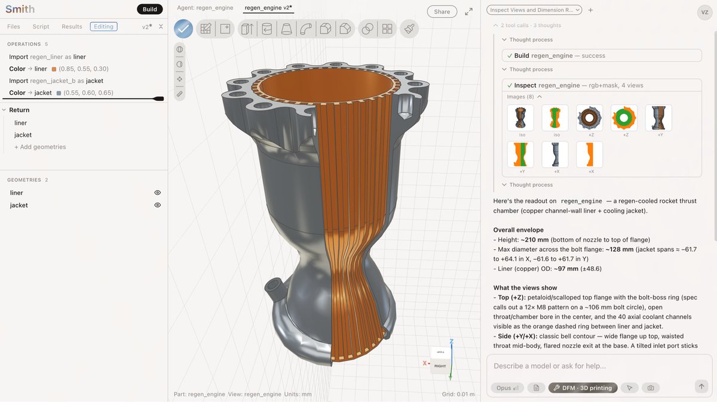Select the add plane tool icon
Screen dimensions: 717x402
[x=225, y=29]
